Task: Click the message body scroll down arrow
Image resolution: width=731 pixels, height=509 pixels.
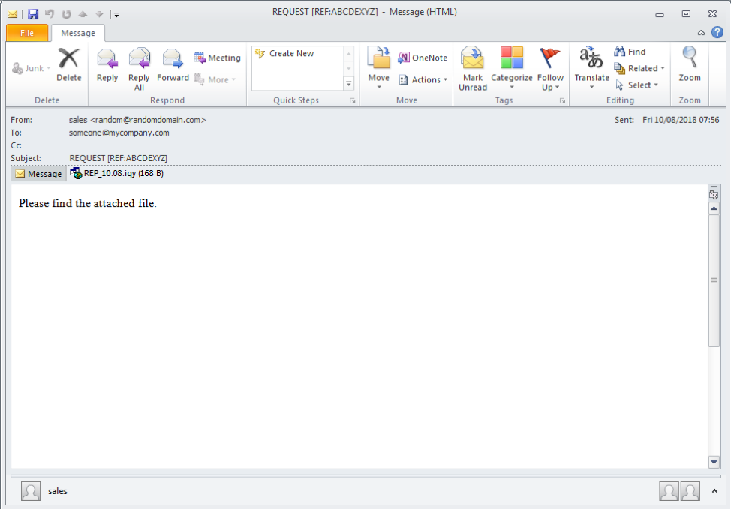Action: tap(714, 461)
